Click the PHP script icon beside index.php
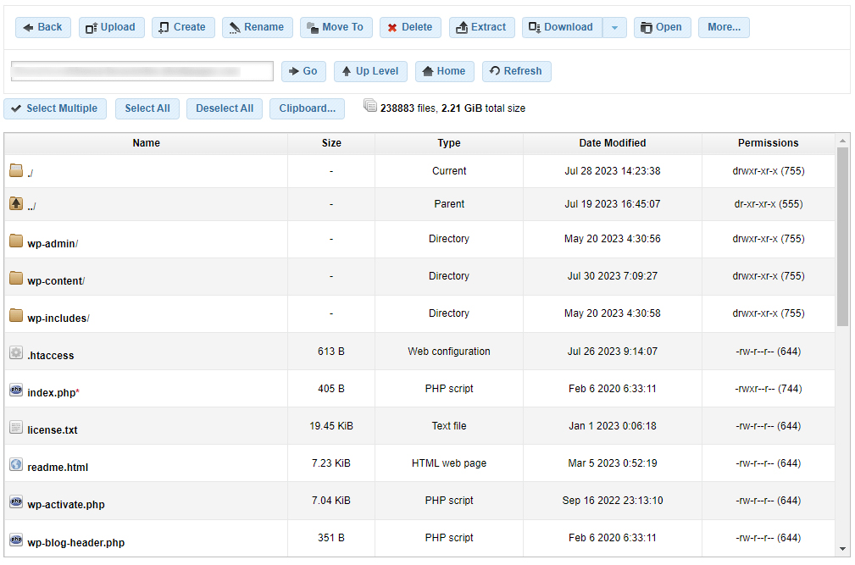The image size is (855, 565). click(x=15, y=389)
